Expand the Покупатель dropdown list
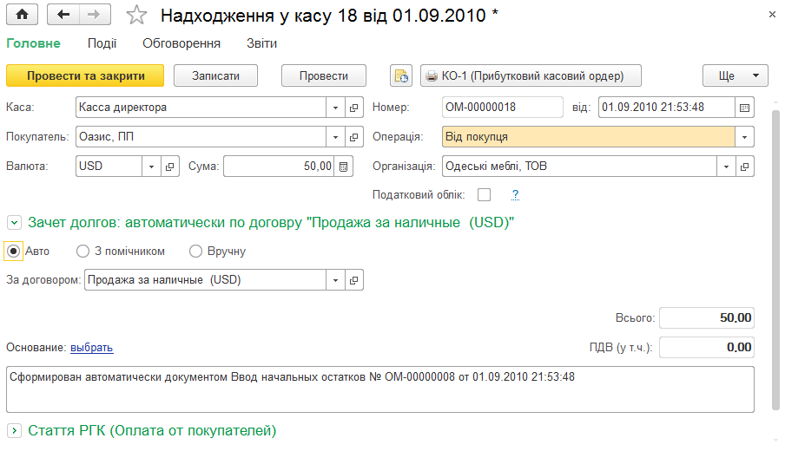785x451 pixels. coord(335,137)
